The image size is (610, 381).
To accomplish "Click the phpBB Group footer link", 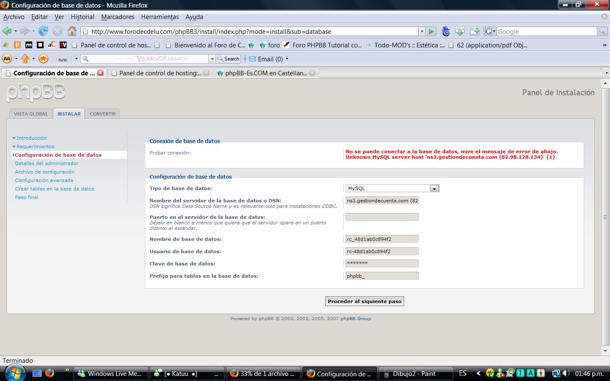I will [355, 319].
